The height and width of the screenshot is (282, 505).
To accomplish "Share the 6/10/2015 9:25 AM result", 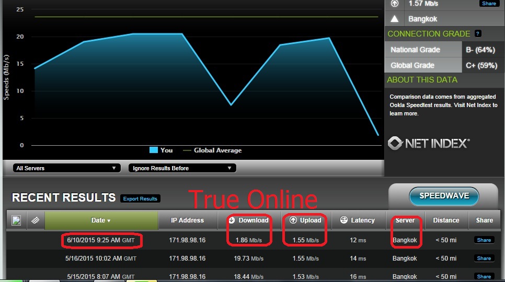I will pos(484,240).
